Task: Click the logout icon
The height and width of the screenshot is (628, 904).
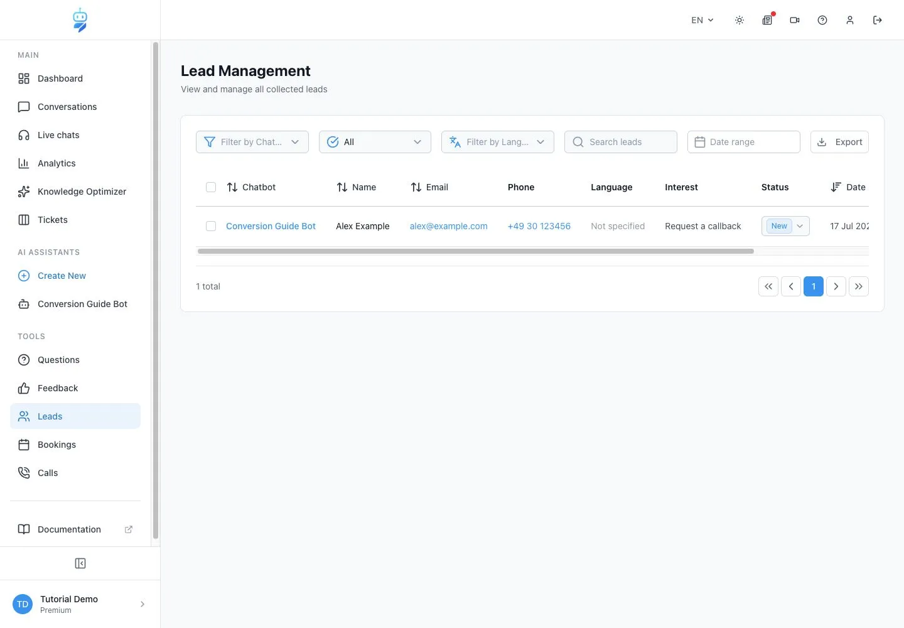Action: [878, 20]
